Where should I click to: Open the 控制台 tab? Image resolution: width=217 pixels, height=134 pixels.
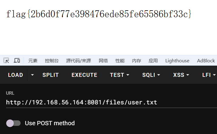pyautogui.click(x=52, y=61)
